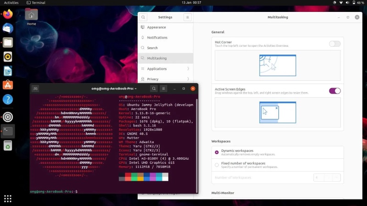Disable the Active Screen Edges switch
The height and width of the screenshot is (206, 367).
point(334,91)
